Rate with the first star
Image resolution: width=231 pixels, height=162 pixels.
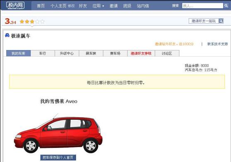click(x=22, y=22)
